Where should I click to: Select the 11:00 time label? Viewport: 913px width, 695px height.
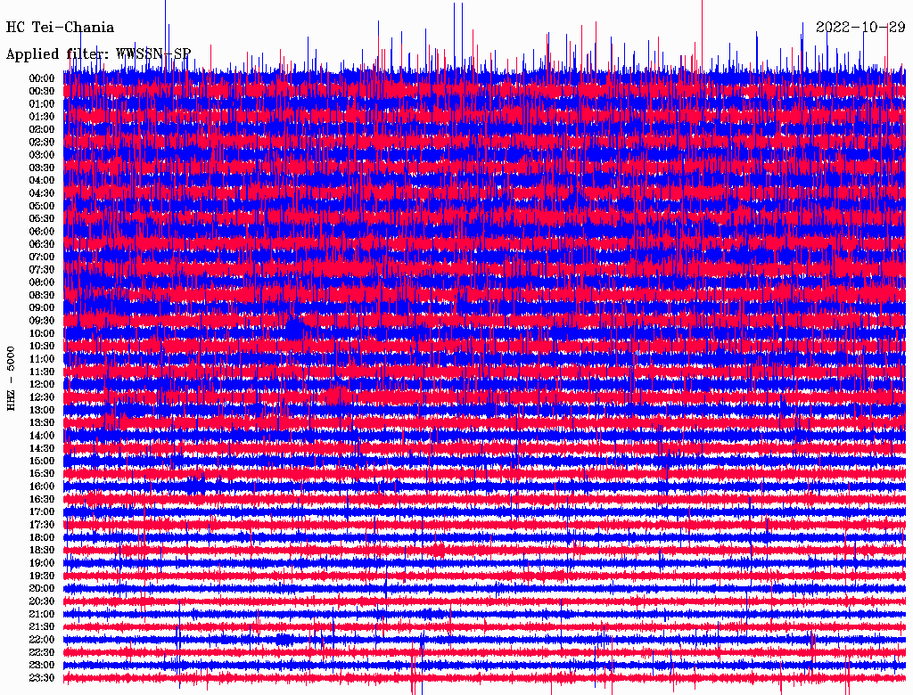pos(42,359)
